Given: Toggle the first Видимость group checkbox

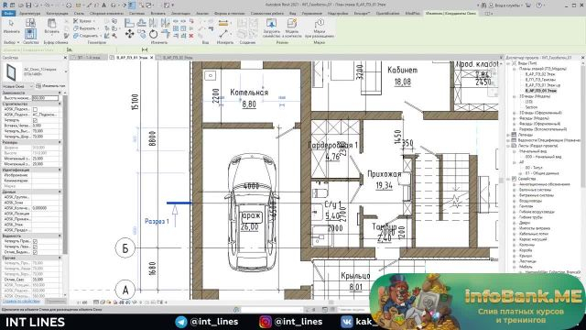Looking at the screenshot, I should [x=35, y=241].
